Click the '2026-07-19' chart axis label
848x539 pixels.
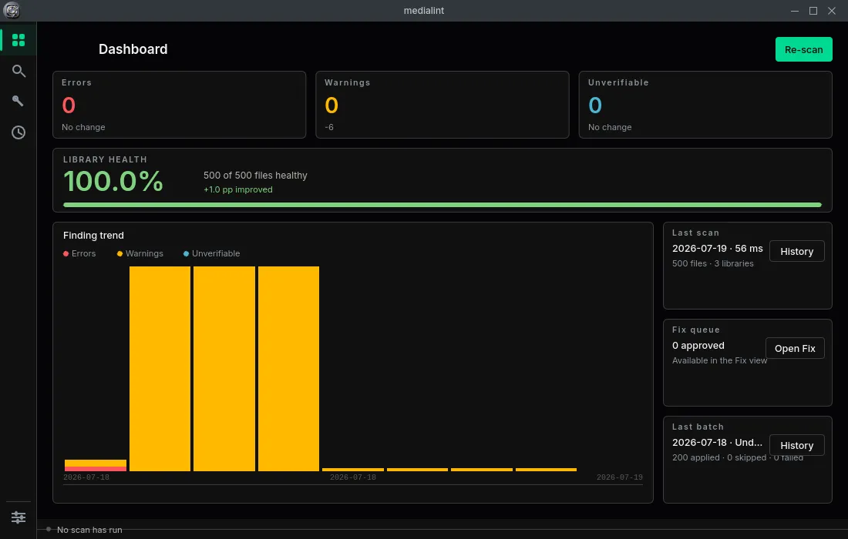point(620,477)
